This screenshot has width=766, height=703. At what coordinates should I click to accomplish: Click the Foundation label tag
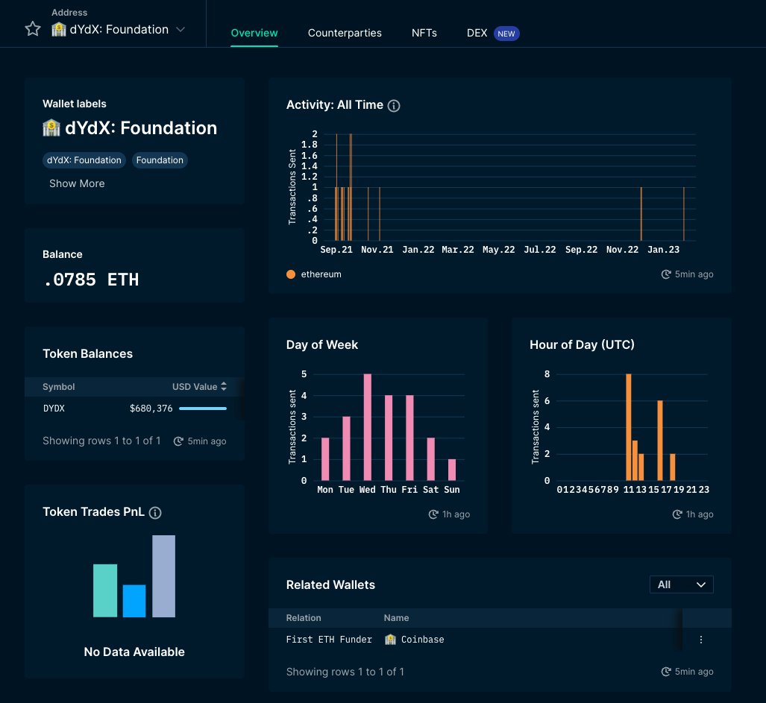point(160,160)
